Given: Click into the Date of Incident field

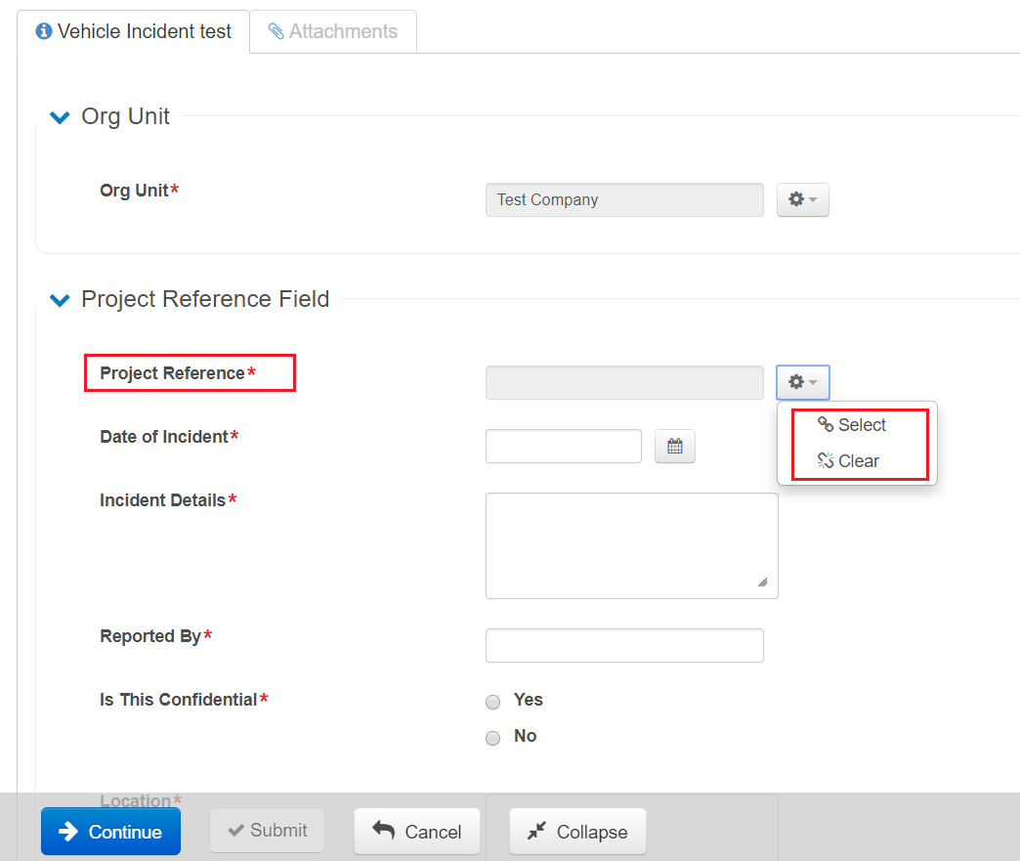Looking at the screenshot, I should (x=563, y=447).
